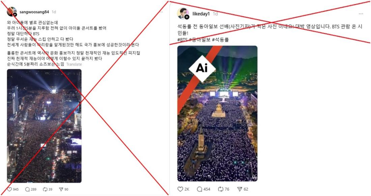Open the night crowd photo in sangwoosang84 post
This screenshot has width=371, height=196.
click(44, 126)
